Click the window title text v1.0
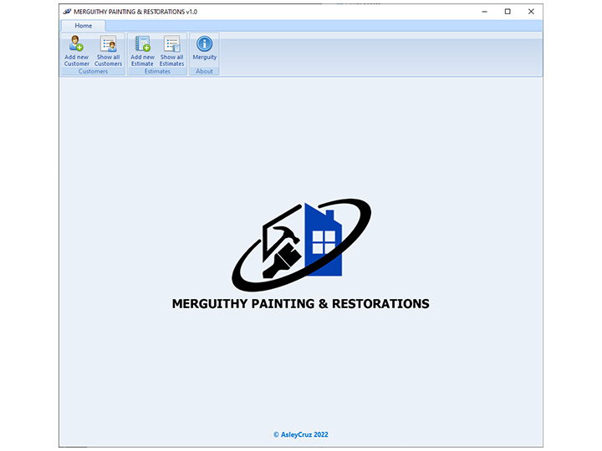The height and width of the screenshot is (451, 602). 191,12
